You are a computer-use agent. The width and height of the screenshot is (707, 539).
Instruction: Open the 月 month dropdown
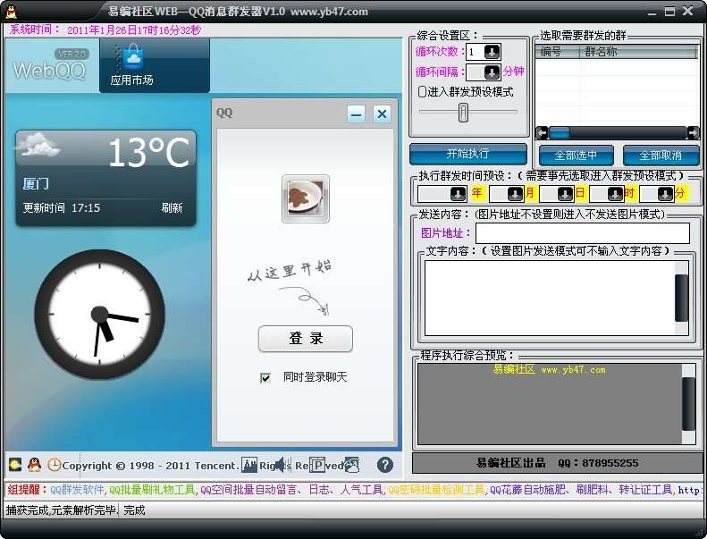tap(516, 194)
